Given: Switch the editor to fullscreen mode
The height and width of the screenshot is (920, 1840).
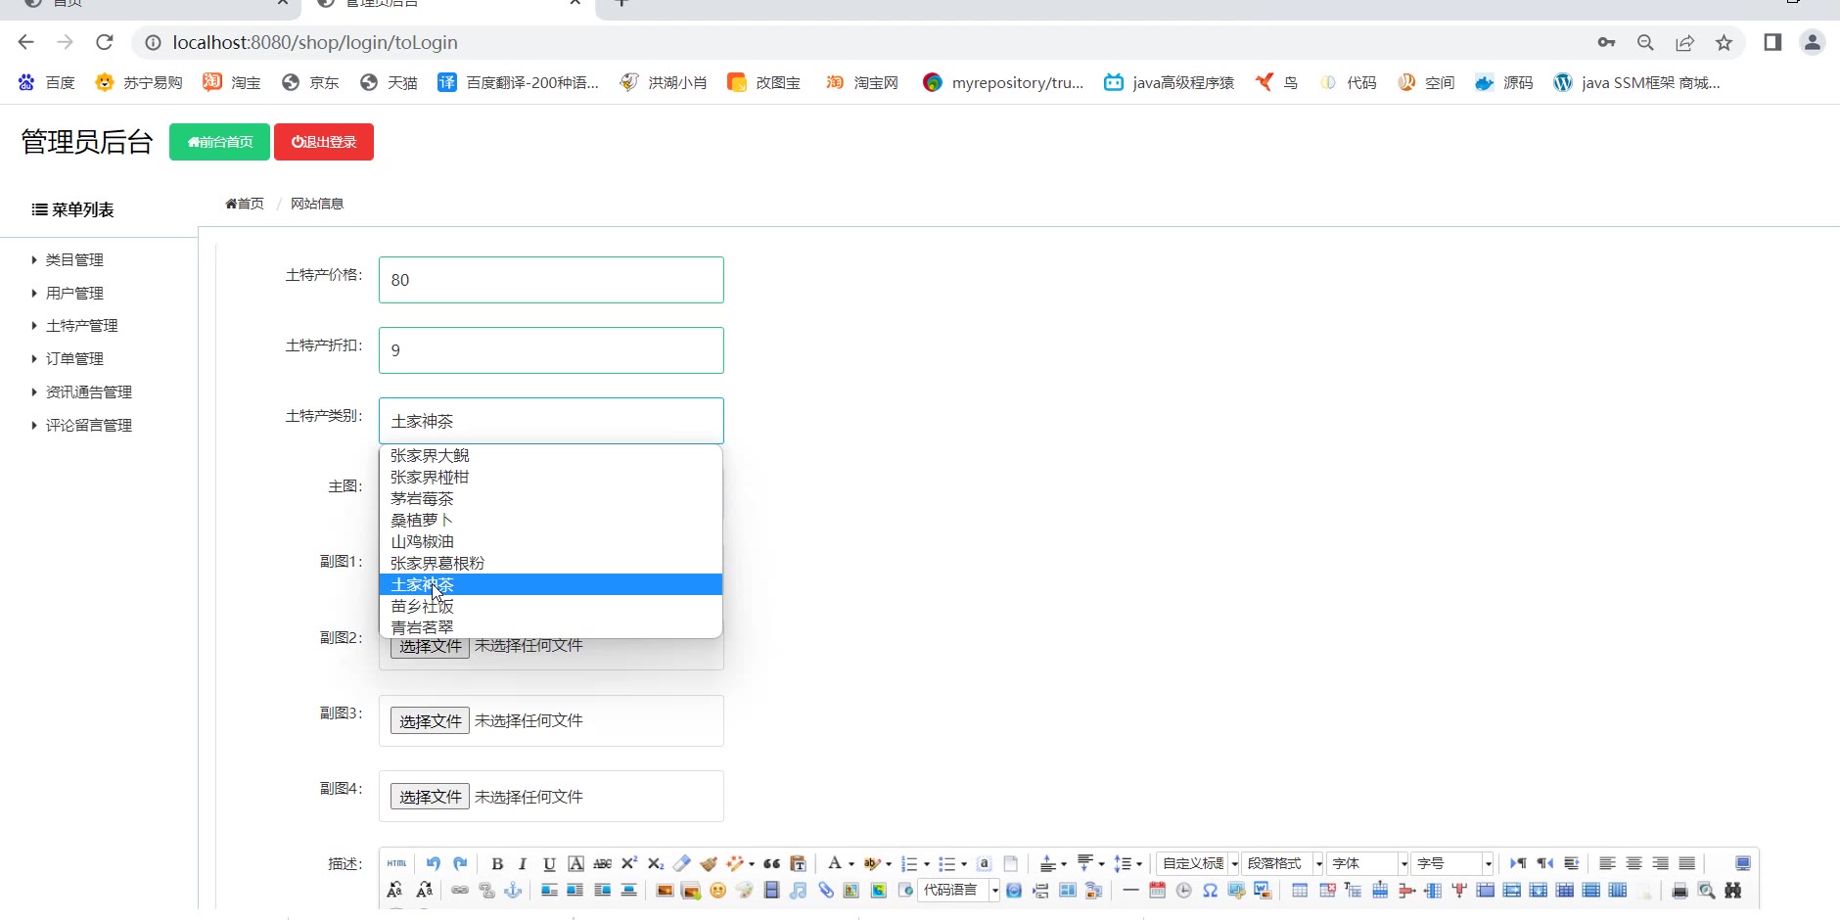Looking at the screenshot, I should tap(1743, 863).
